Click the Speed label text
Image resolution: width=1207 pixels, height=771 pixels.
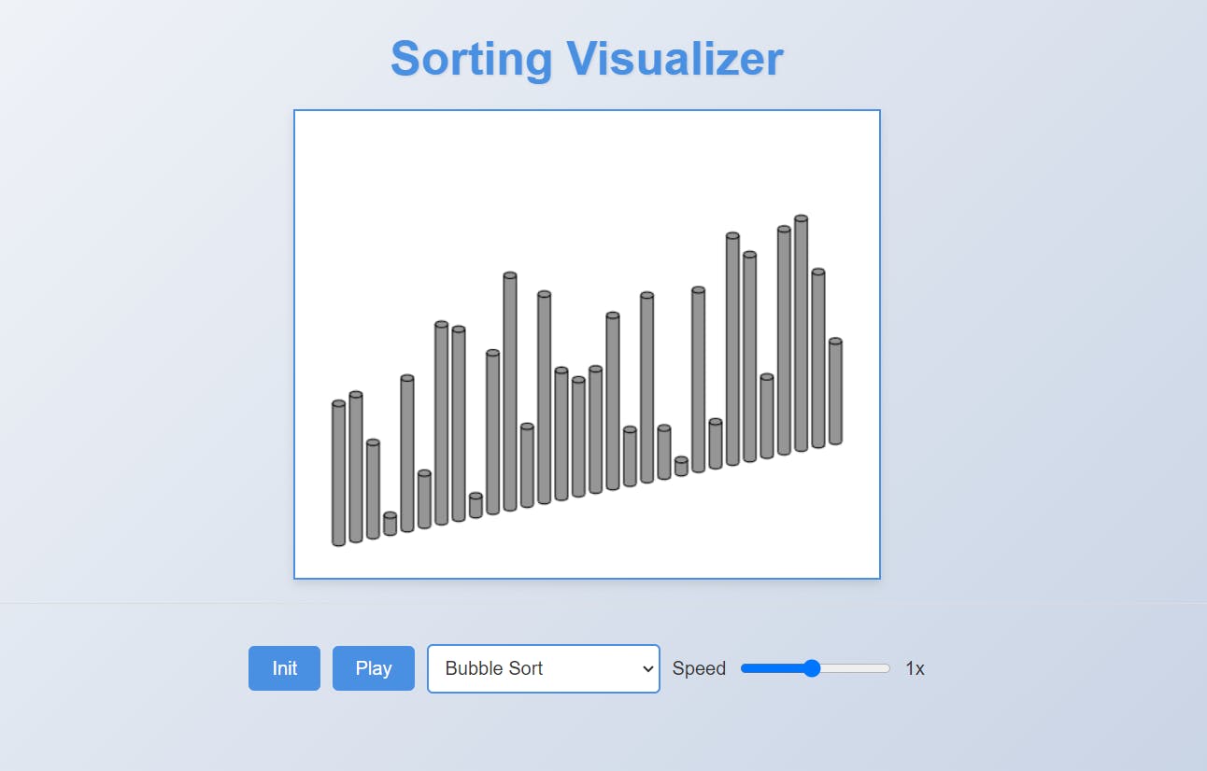pos(699,668)
